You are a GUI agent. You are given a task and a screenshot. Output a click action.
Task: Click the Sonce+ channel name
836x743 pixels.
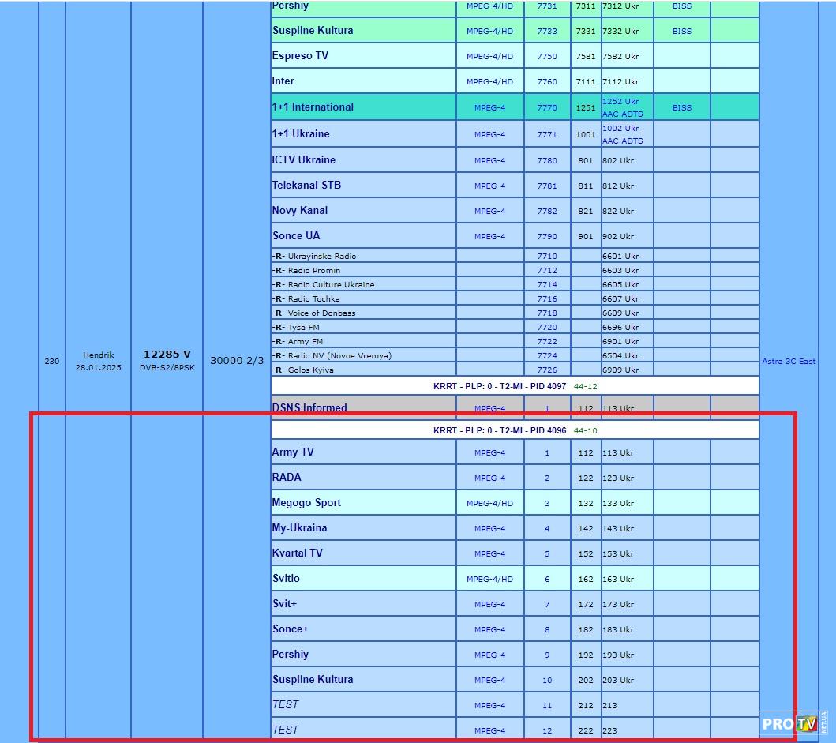click(291, 629)
